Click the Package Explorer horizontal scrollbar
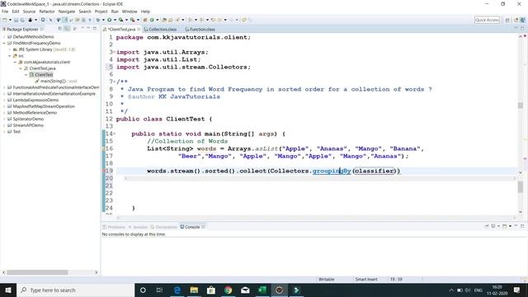The image size is (528, 297). [37, 272]
